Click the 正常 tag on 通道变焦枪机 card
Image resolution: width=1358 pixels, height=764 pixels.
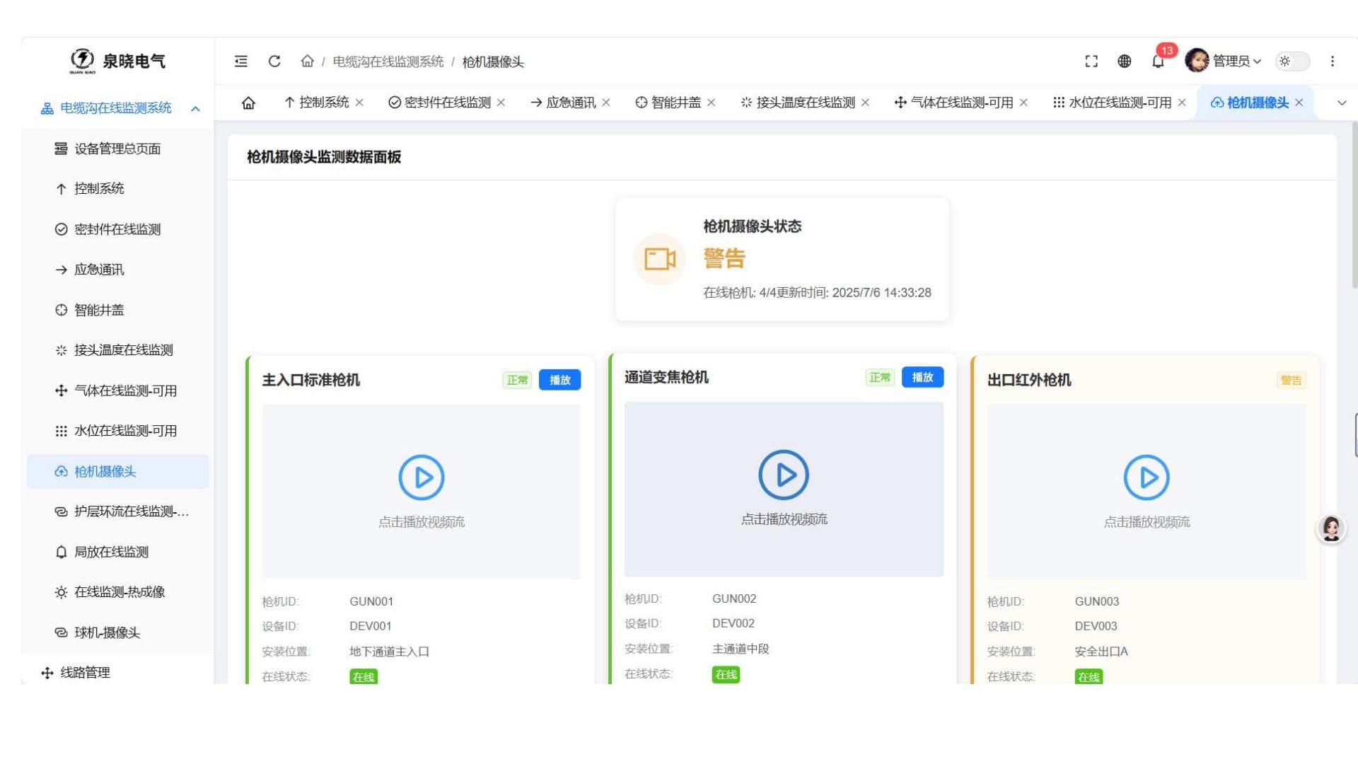tap(880, 378)
